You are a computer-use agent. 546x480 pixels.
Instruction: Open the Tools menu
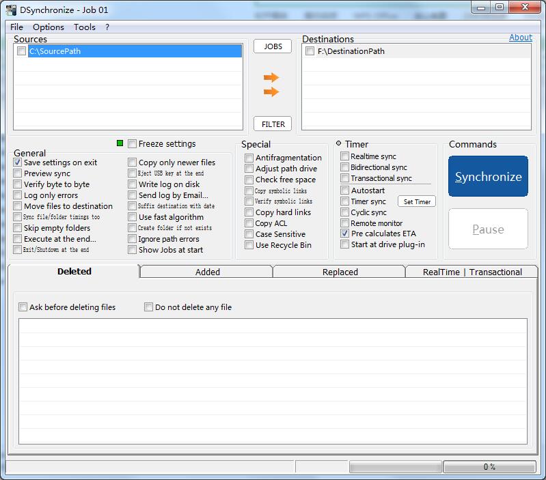(85, 27)
